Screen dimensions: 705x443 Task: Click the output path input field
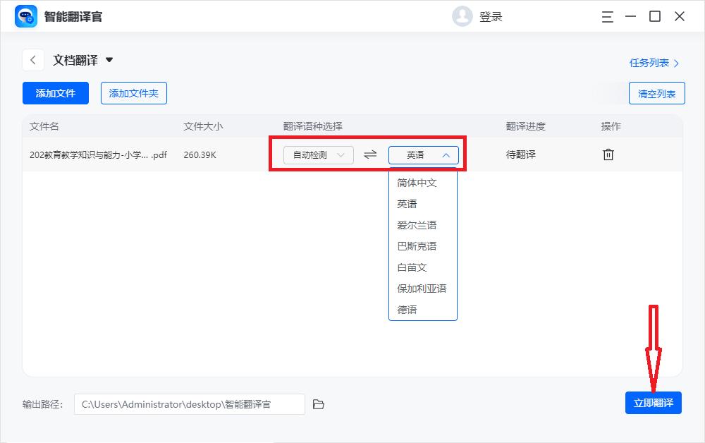[x=190, y=403]
